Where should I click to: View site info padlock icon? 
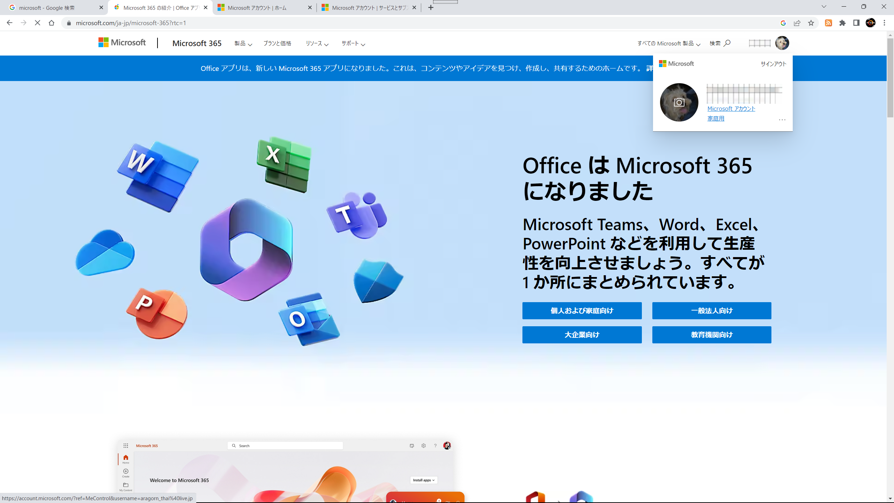tap(69, 23)
